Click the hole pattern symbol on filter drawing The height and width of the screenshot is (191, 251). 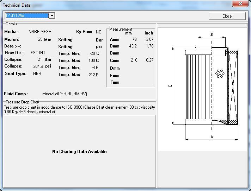220,74
